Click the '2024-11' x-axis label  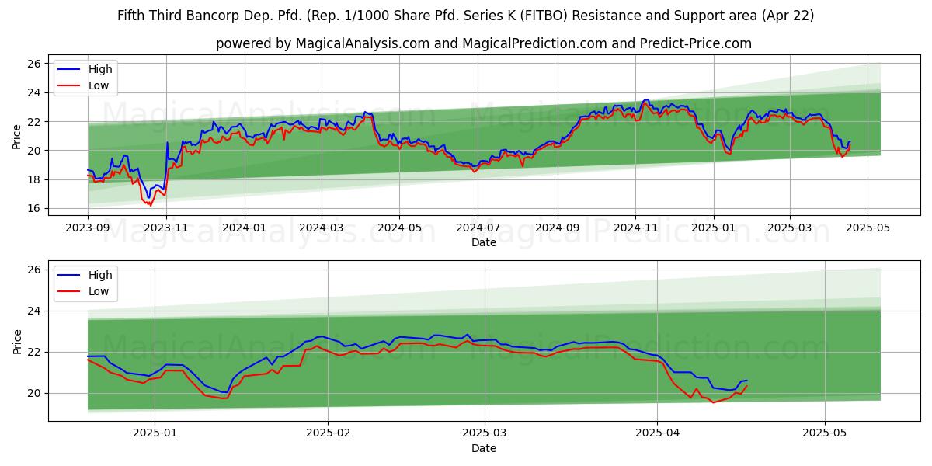[x=635, y=228]
